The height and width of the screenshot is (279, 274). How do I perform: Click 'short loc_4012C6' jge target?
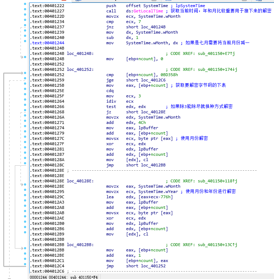[146, 80]
